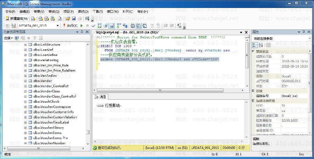
Task: Select dbo.Ver_Inv_Price_Rule in the tree
Action: click(51, 65)
